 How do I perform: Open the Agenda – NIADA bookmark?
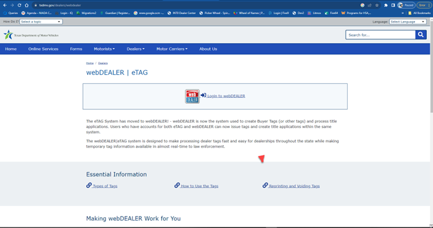(36, 13)
